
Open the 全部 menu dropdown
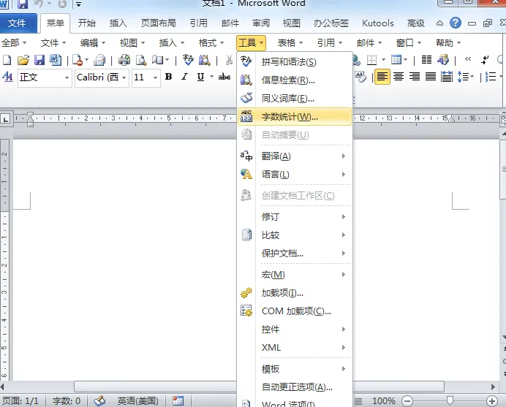point(14,42)
